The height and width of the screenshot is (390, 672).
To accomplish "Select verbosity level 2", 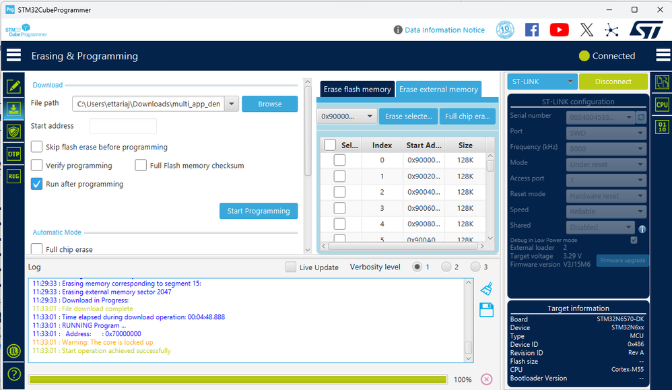I will click(x=446, y=267).
